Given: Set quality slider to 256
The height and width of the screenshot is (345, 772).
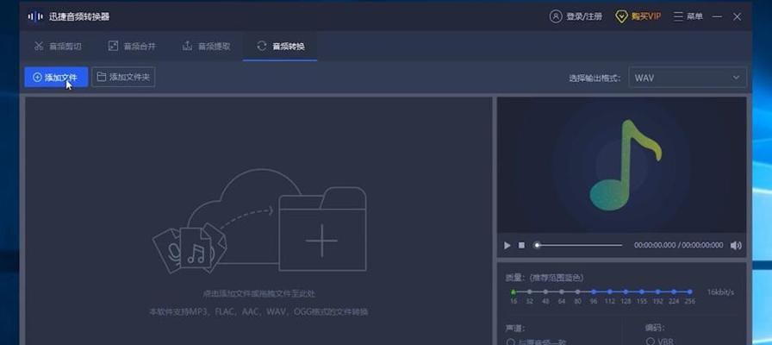Looking at the screenshot, I should pos(690,292).
